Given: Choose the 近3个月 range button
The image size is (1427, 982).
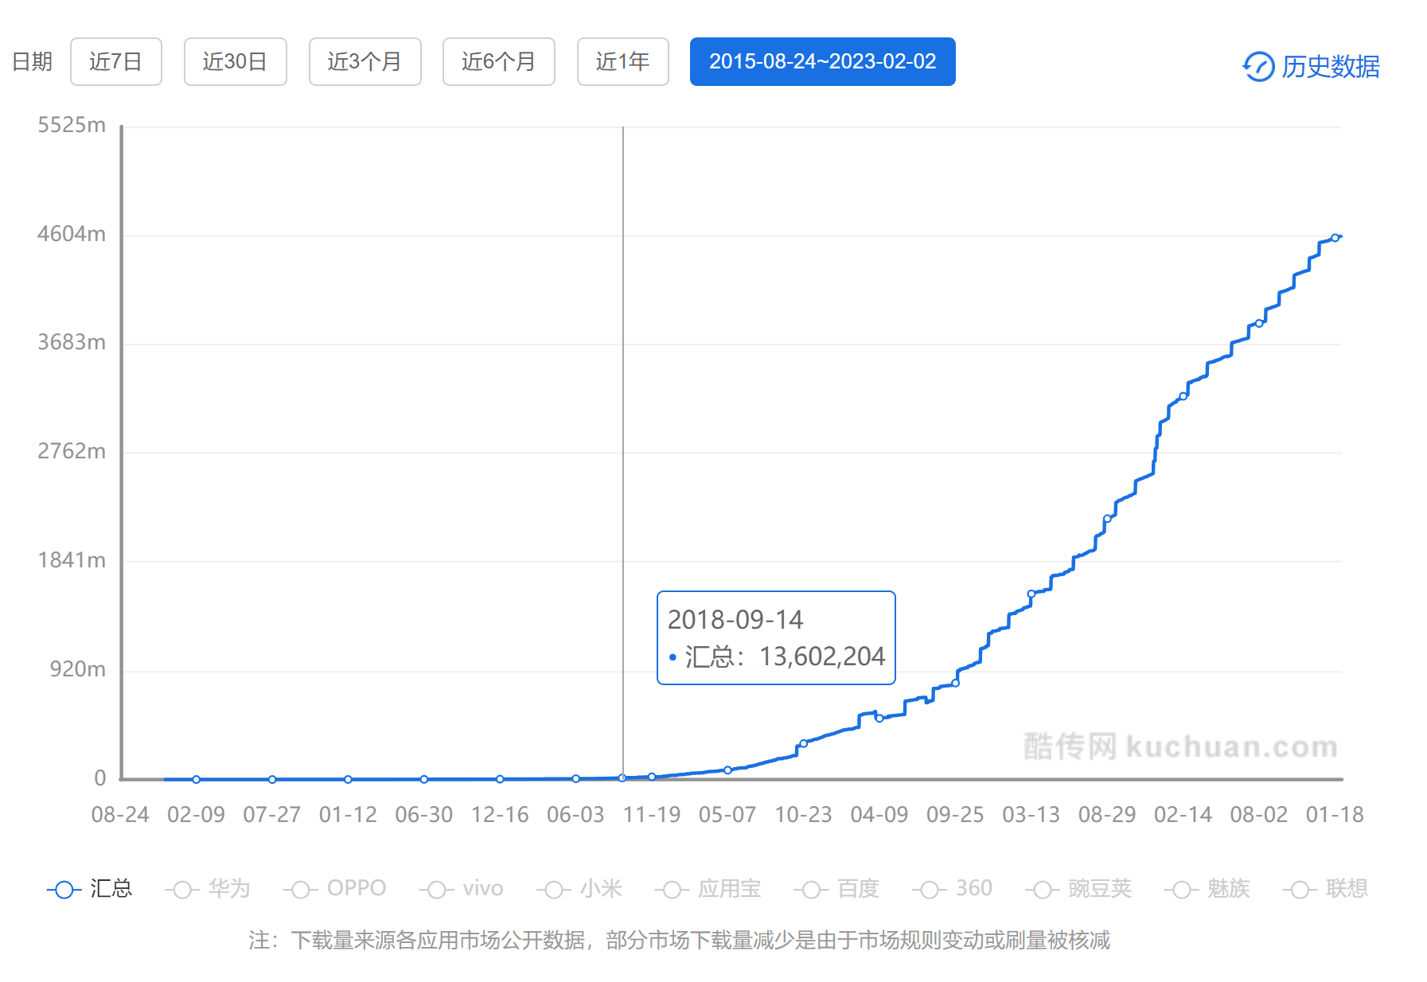Looking at the screenshot, I should click(x=365, y=61).
